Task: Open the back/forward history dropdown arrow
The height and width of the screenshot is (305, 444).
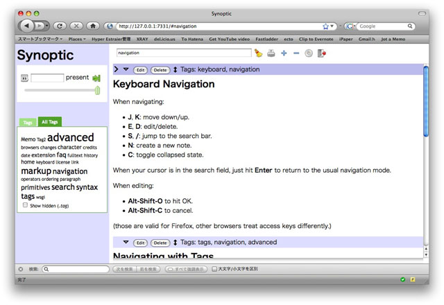Action: coord(46,26)
